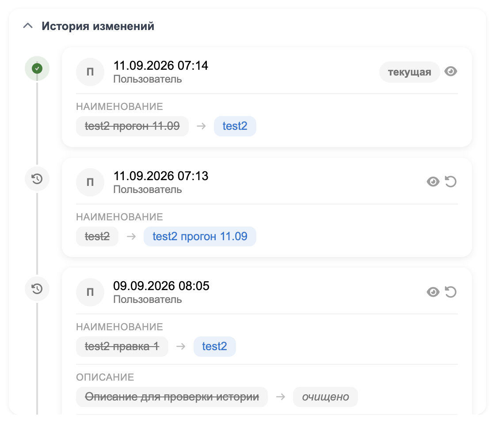
Task: Click the timestamp 11.09.2026 07:14
Action: pos(161,66)
